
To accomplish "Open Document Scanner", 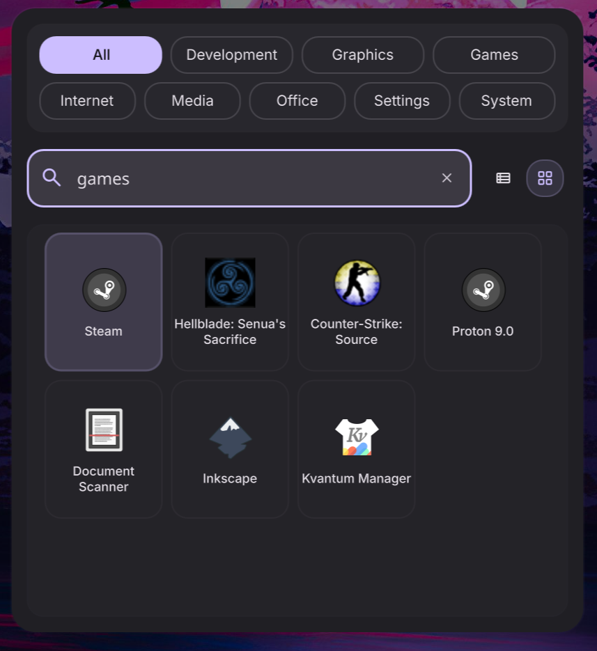I will [103, 449].
